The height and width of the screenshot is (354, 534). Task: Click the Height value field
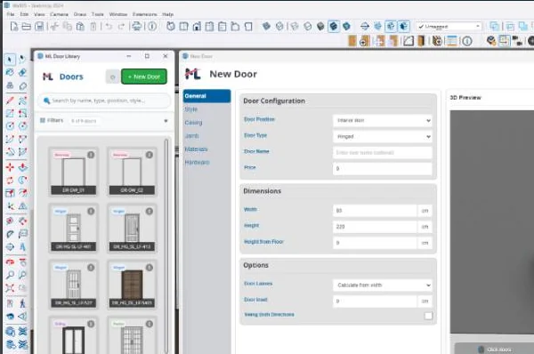tap(375, 227)
